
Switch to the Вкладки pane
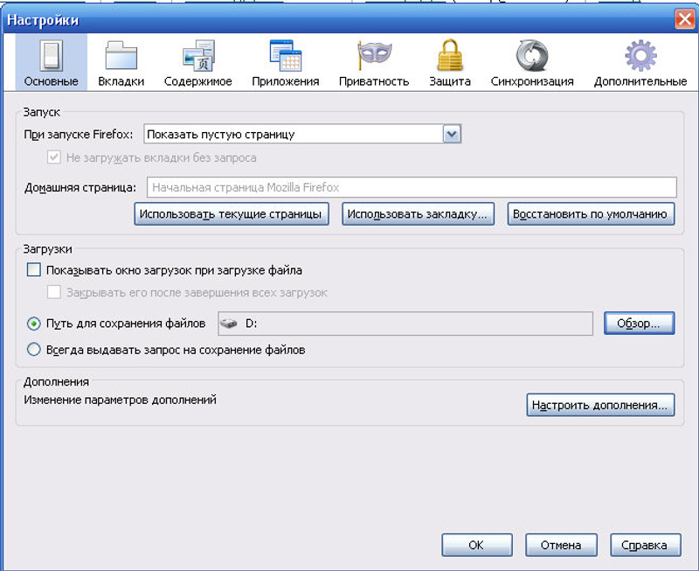click(x=121, y=63)
